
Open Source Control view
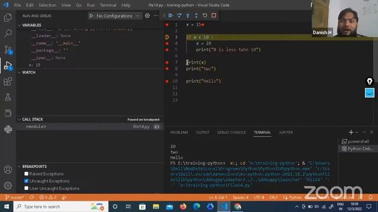(8, 49)
